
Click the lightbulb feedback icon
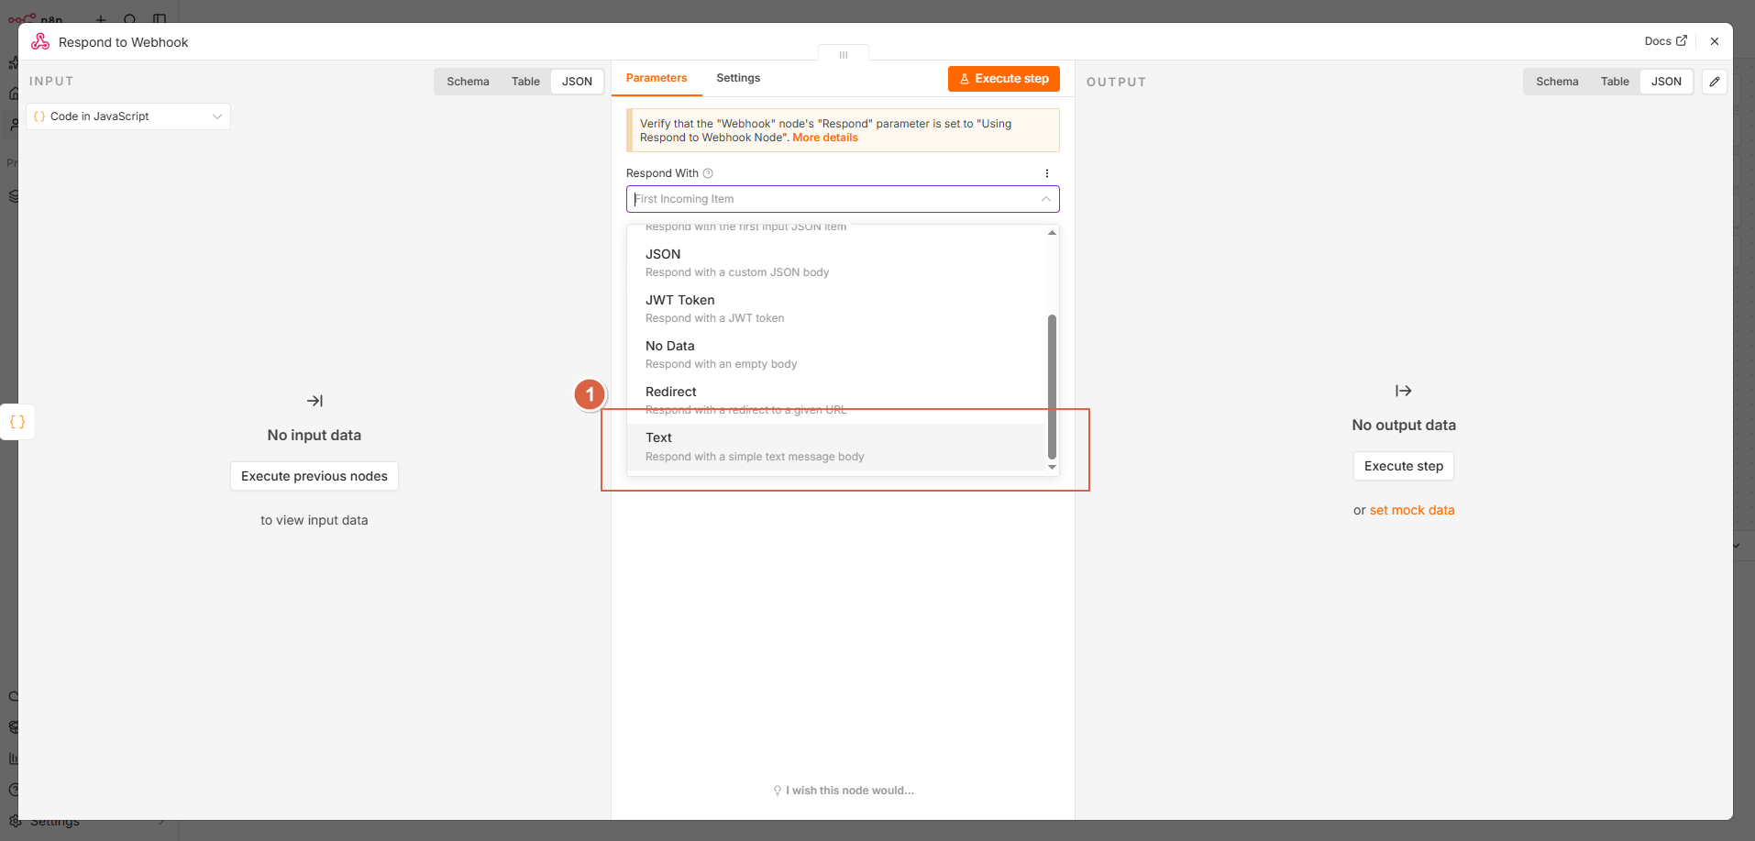pos(778,791)
